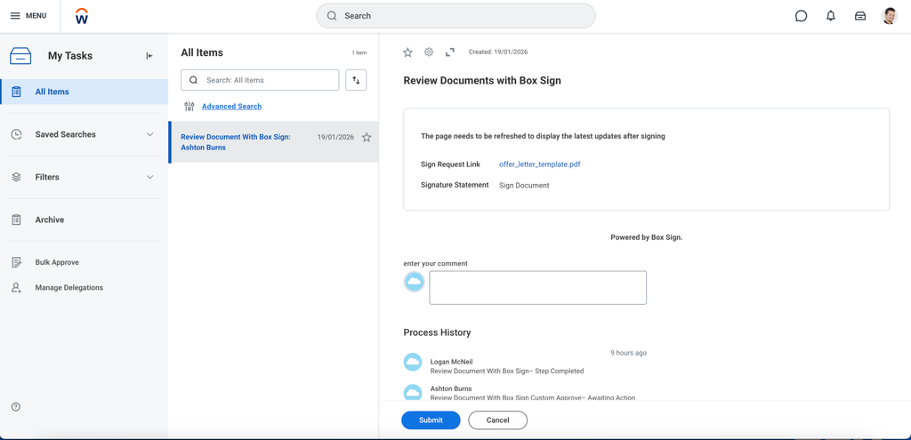The image size is (911, 440).
Task: Click into the comment text box
Action: click(x=537, y=288)
